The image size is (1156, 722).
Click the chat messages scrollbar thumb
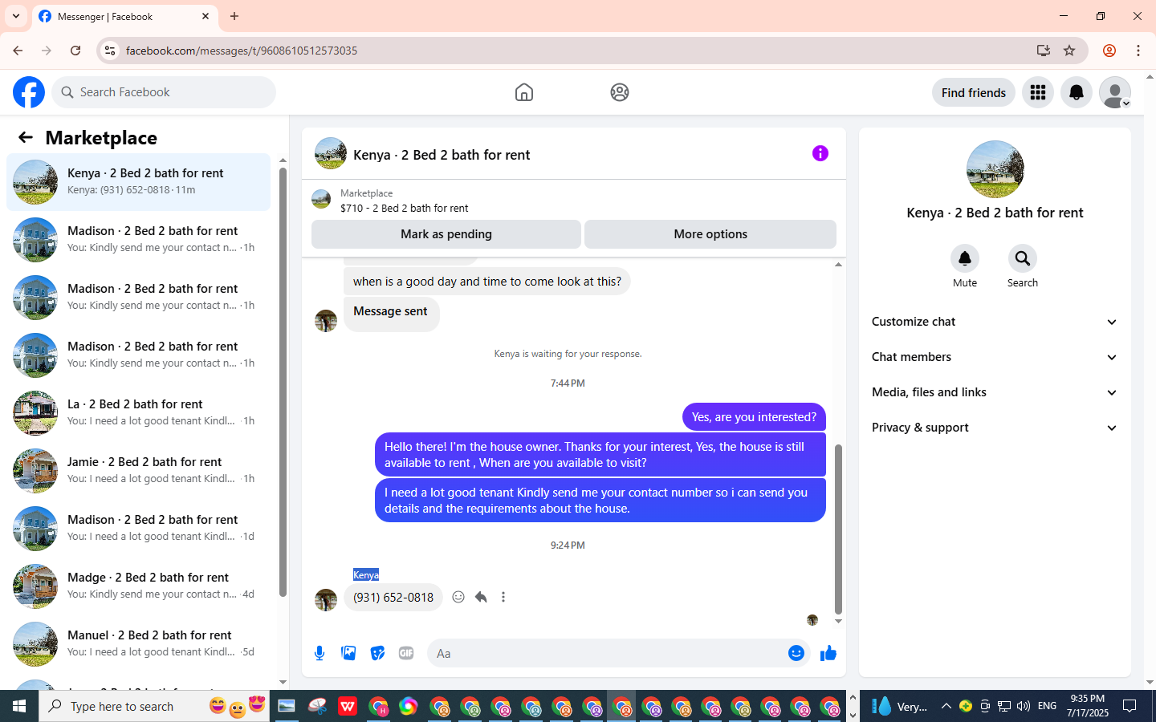pyautogui.click(x=838, y=529)
